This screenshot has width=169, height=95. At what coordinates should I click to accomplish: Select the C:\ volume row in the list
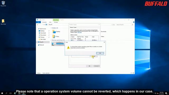(84, 40)
